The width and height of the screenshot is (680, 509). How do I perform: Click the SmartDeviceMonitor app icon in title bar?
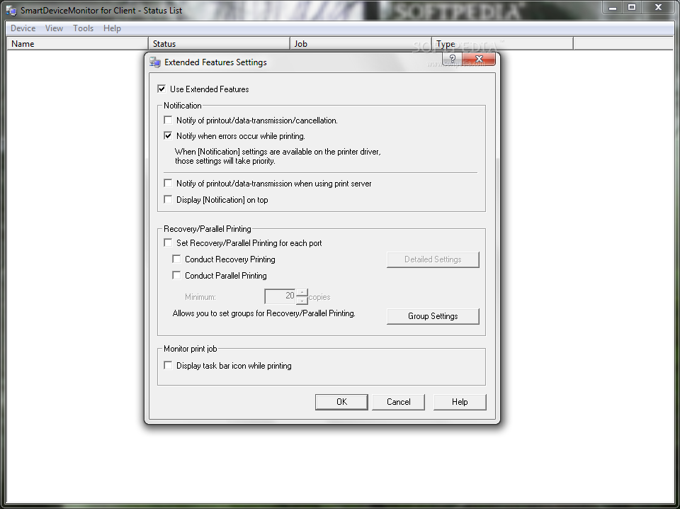click(11, 10)
